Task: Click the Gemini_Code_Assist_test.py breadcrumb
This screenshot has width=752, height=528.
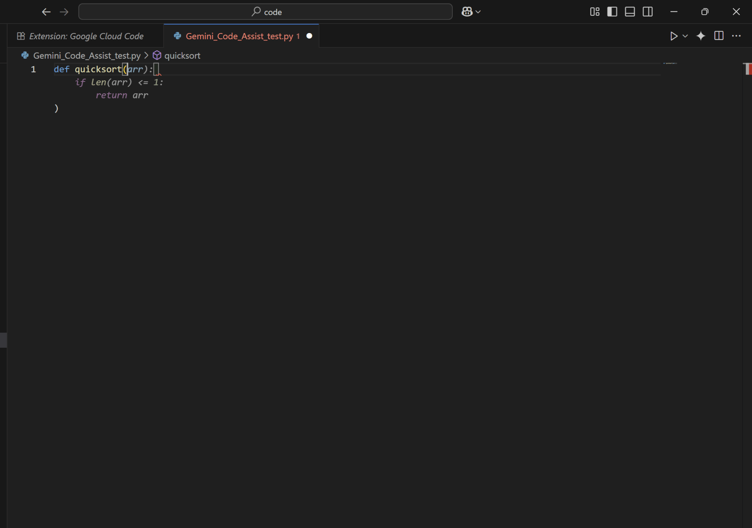Action: click(x=87, y=56)
